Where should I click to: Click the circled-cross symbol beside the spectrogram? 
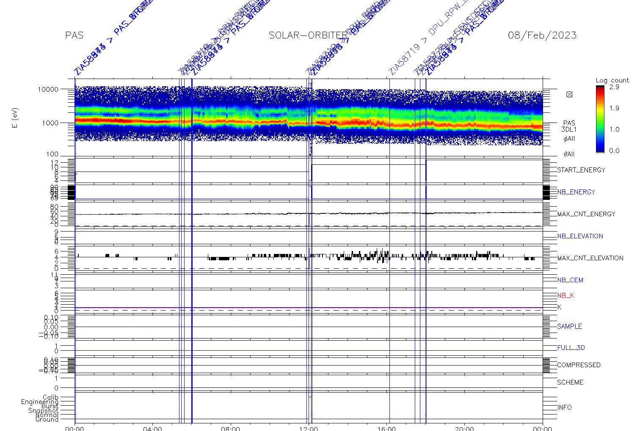pyautogui.click(x=569, y=95)
